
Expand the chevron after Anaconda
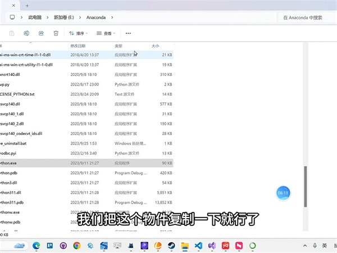[112, 17]
